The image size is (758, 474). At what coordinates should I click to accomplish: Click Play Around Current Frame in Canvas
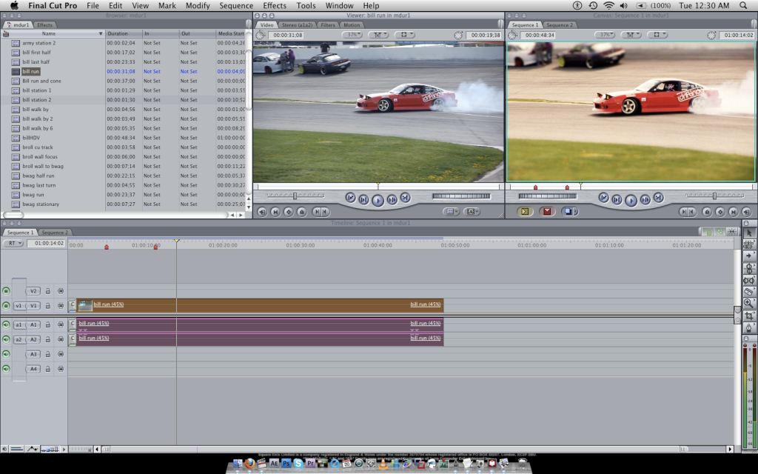point(645,199)
